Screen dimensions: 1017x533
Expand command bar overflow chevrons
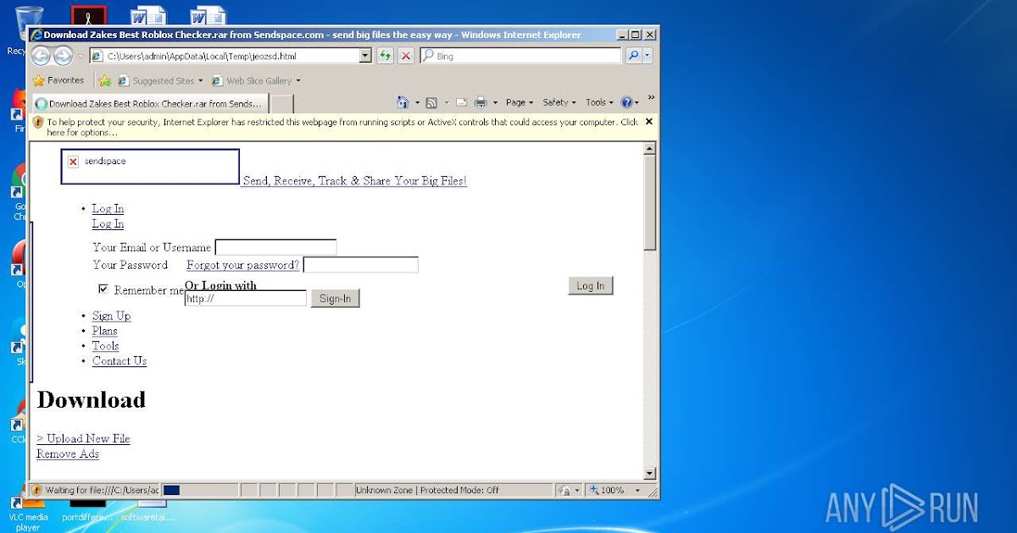tap(651, 98)
